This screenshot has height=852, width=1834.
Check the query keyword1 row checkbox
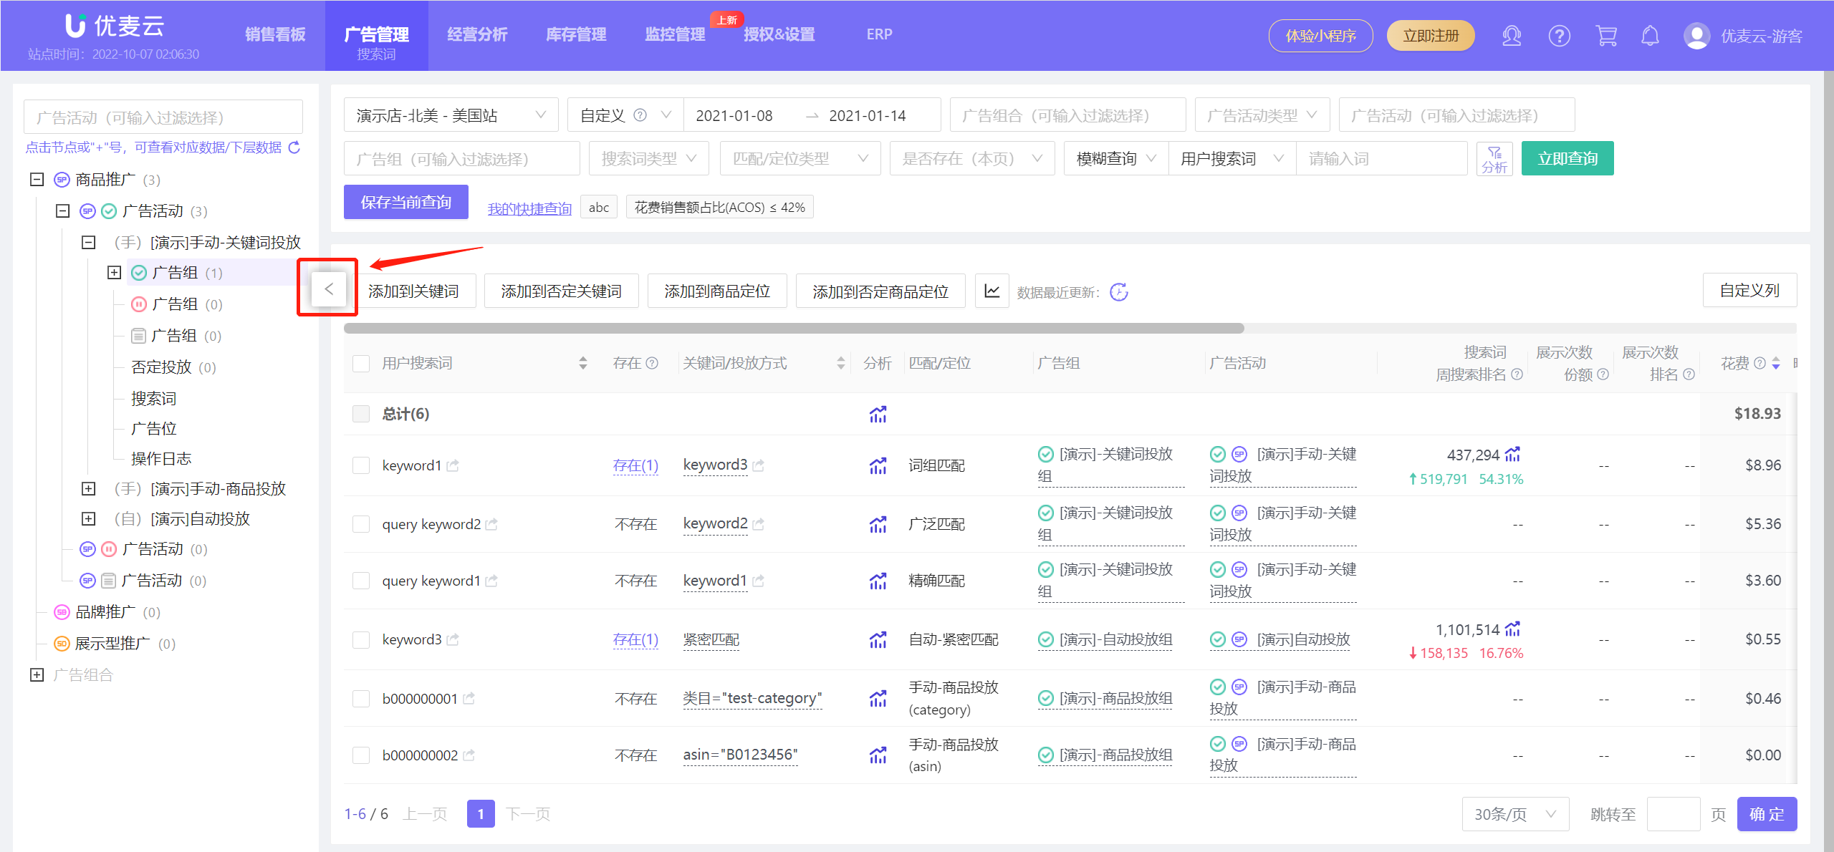361,581
